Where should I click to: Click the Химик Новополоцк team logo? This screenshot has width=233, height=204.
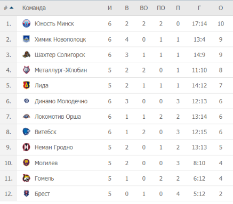26,39
